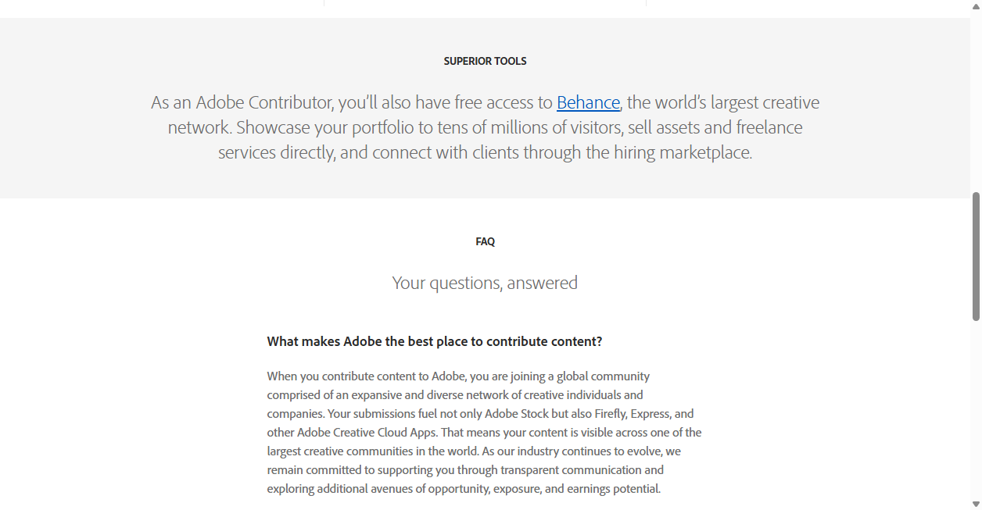The width and height of the screenshot is (982, 510).
Task: Open the Behance link
Action: pos(588,102)
